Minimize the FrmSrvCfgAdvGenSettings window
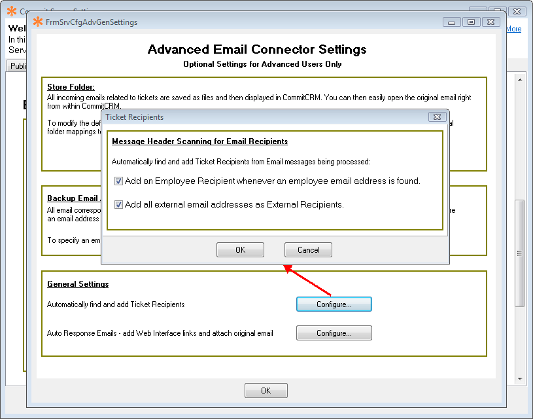The width and height of the screenshot is (533, 419). tap(452, 22)
